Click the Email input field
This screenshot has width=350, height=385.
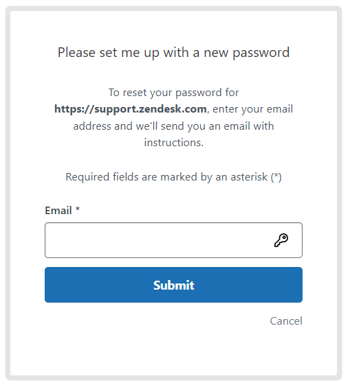[173, 240]
